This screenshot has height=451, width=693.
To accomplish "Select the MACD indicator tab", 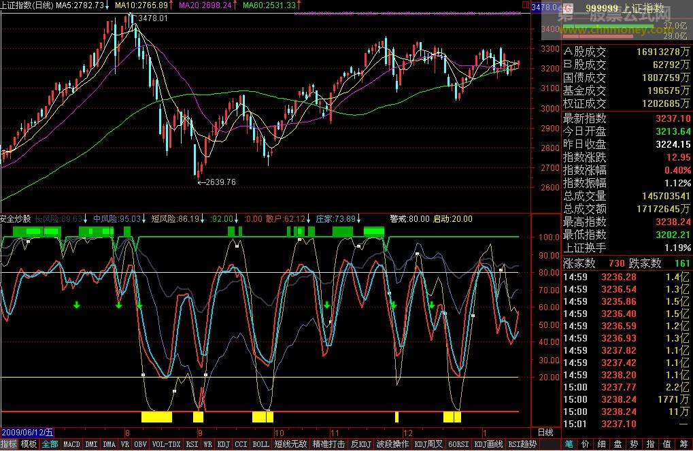I will tap(71, 444).
